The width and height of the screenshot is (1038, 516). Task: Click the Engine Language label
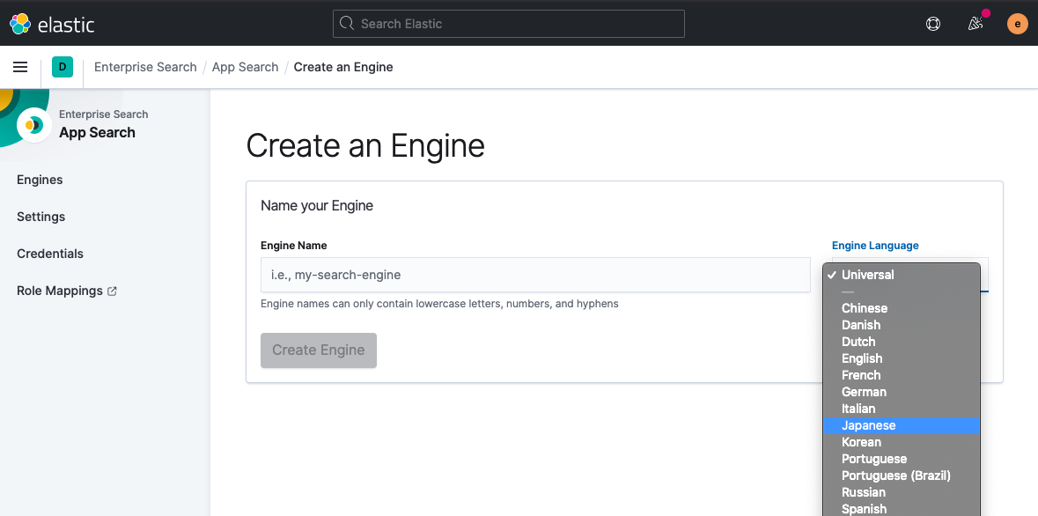875,246
